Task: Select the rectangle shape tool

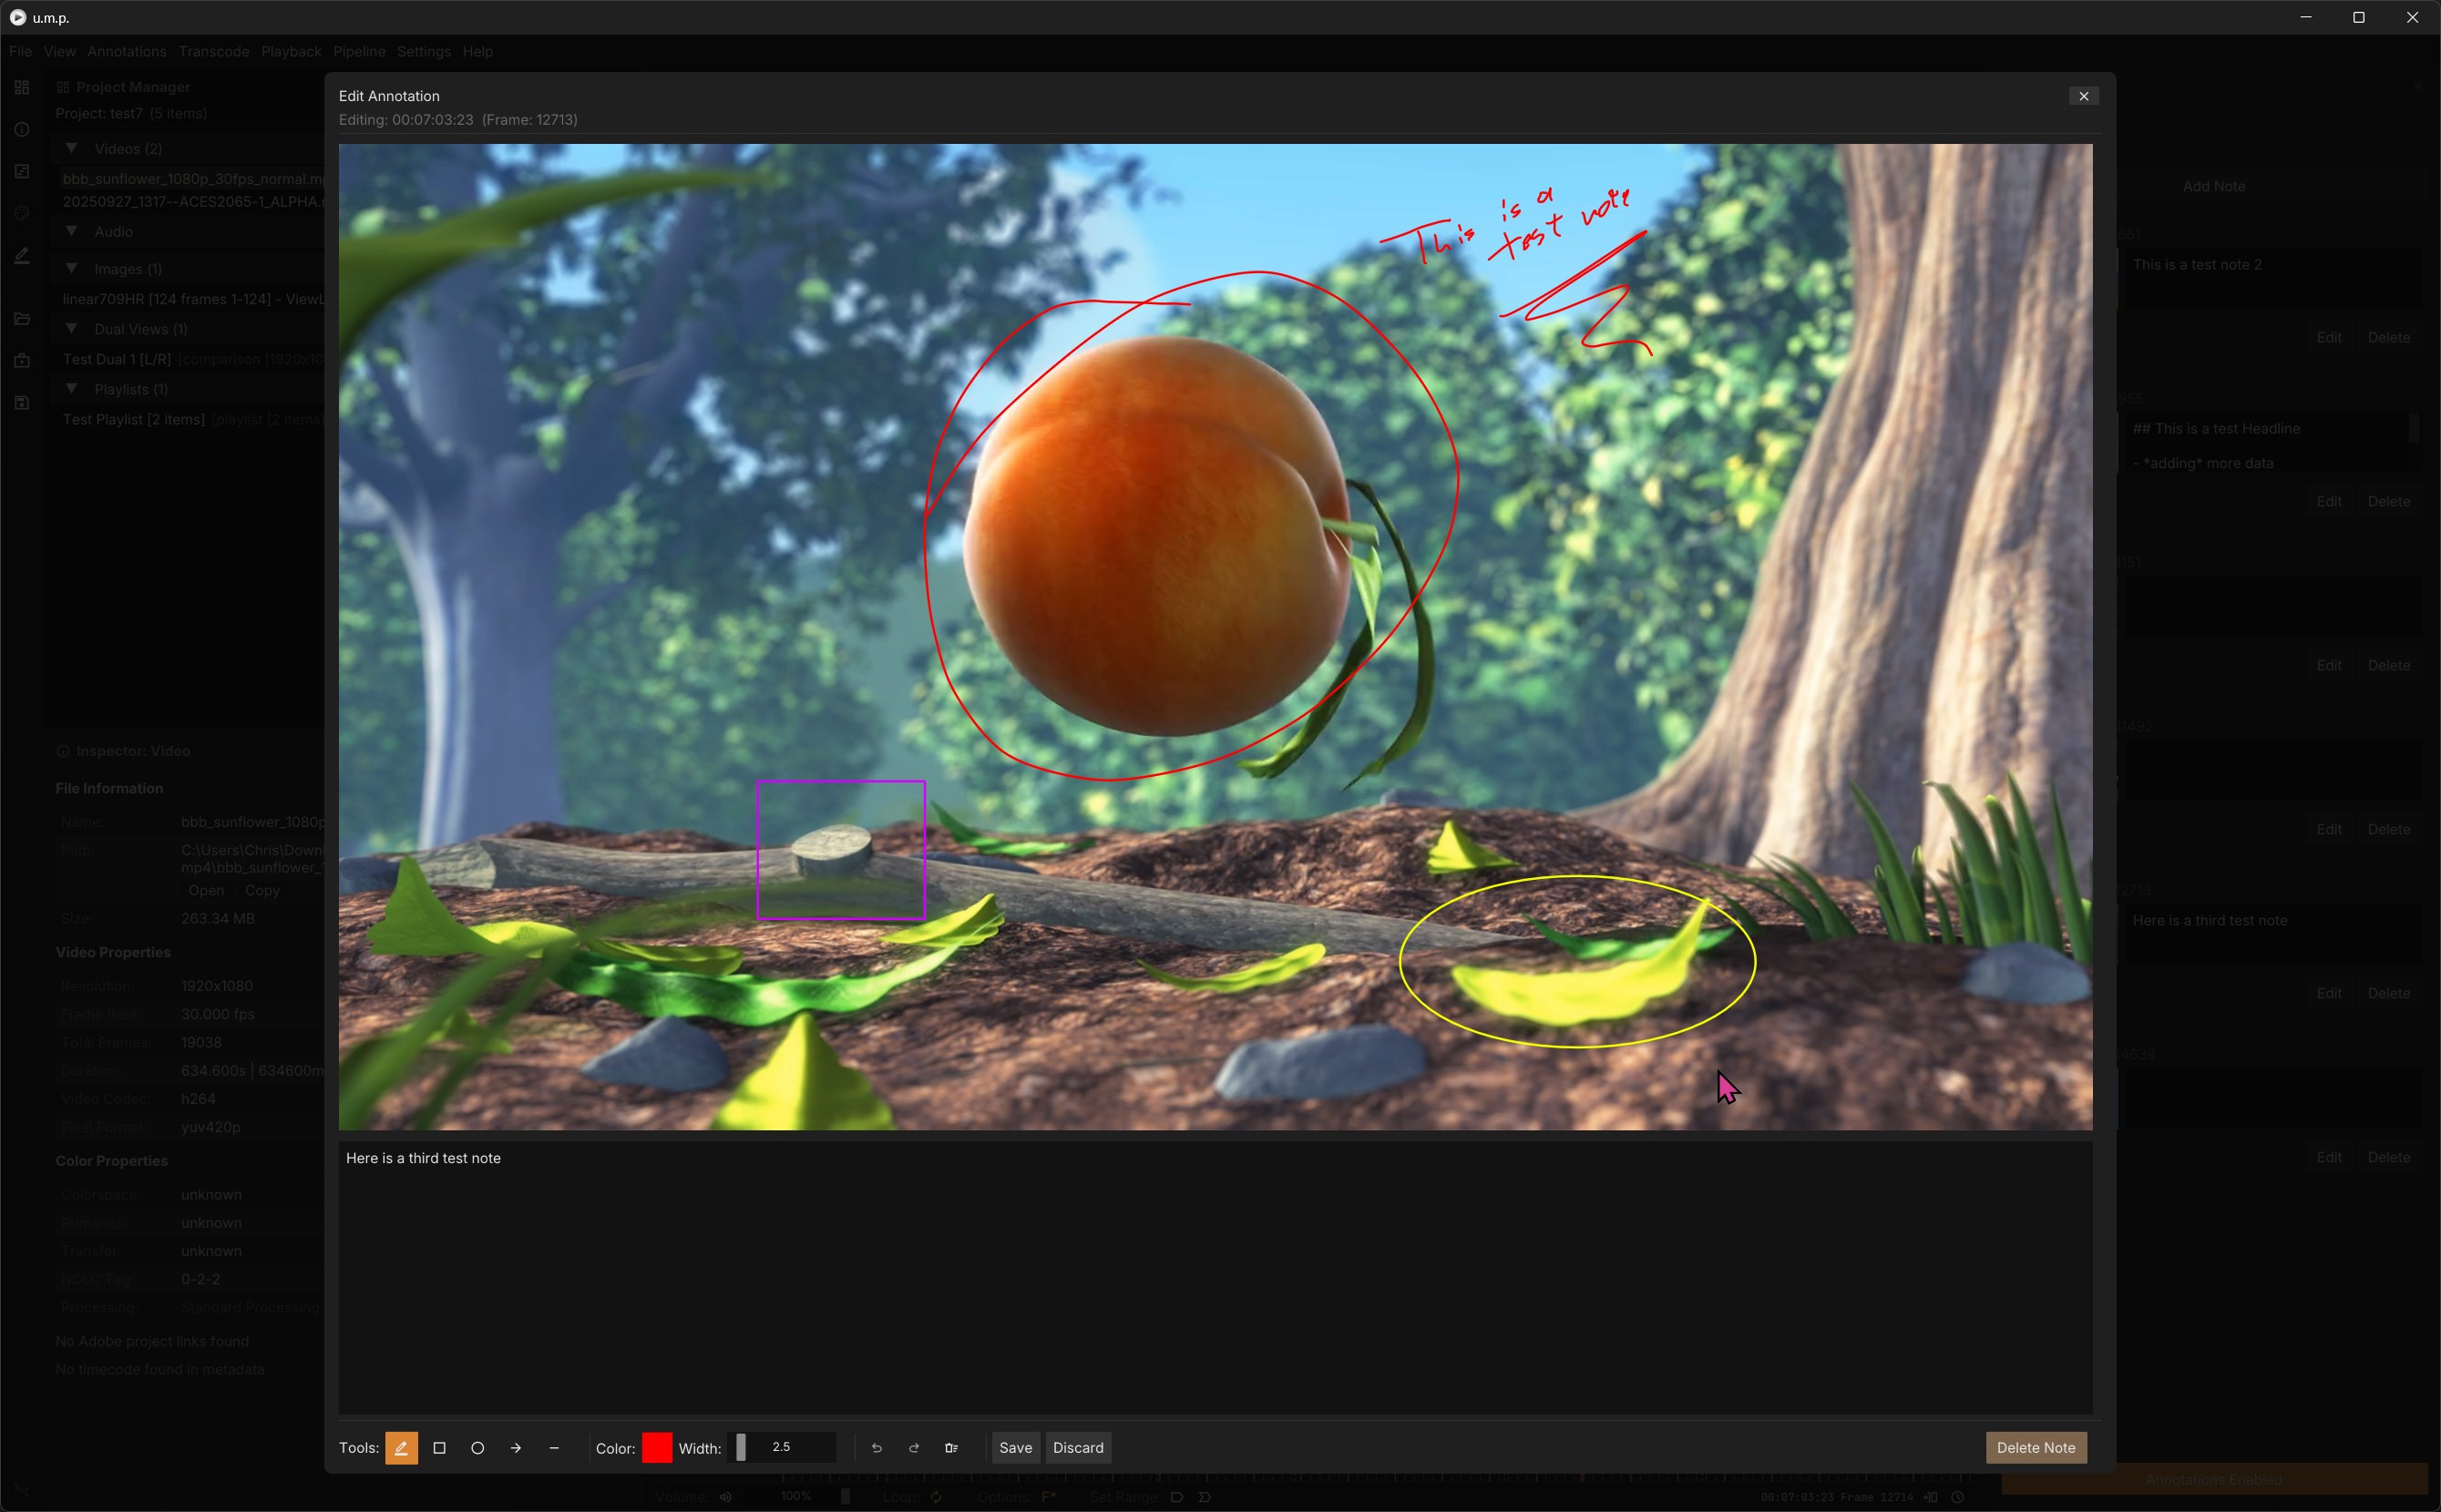Action: [x=439, y=1447]
